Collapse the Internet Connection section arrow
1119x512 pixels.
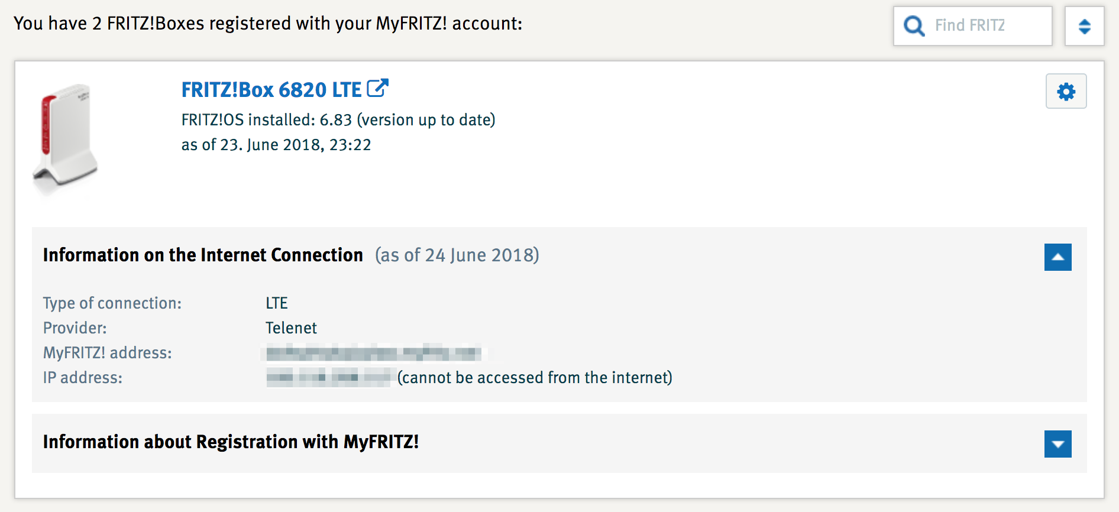1057,257
